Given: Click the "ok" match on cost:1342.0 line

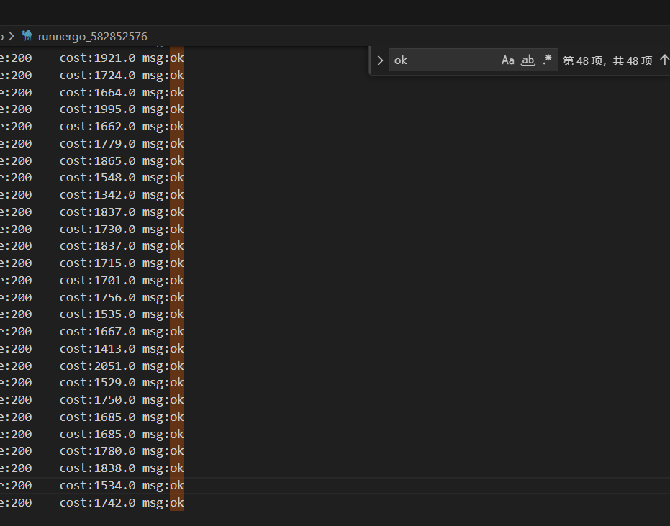Looking at the screenshot, I should coord(176,195).
